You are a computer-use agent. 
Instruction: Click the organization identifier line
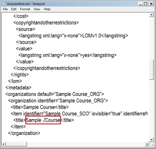point(58,101)
